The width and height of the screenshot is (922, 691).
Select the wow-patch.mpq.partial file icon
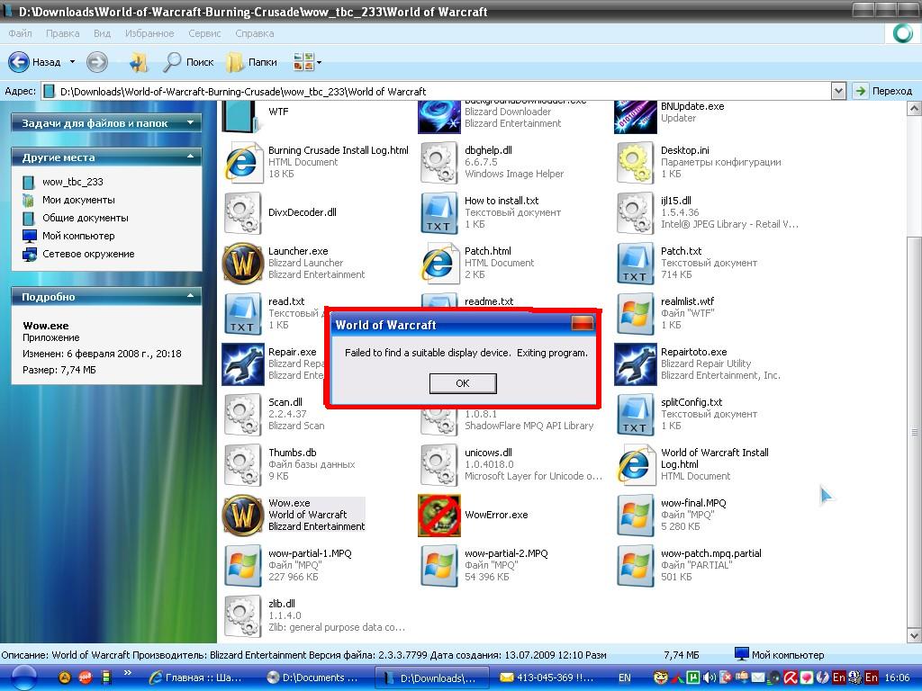point(635,565)
